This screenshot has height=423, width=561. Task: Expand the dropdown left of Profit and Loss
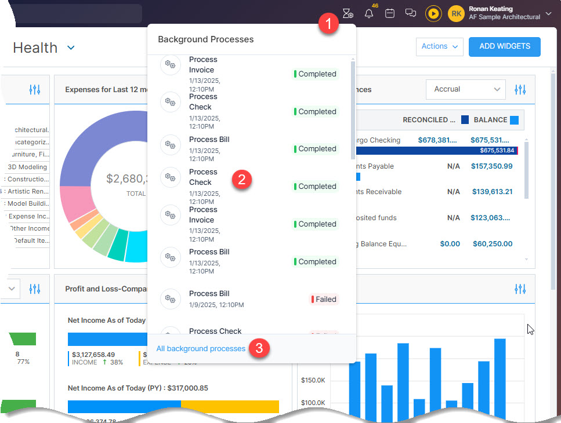12,289
